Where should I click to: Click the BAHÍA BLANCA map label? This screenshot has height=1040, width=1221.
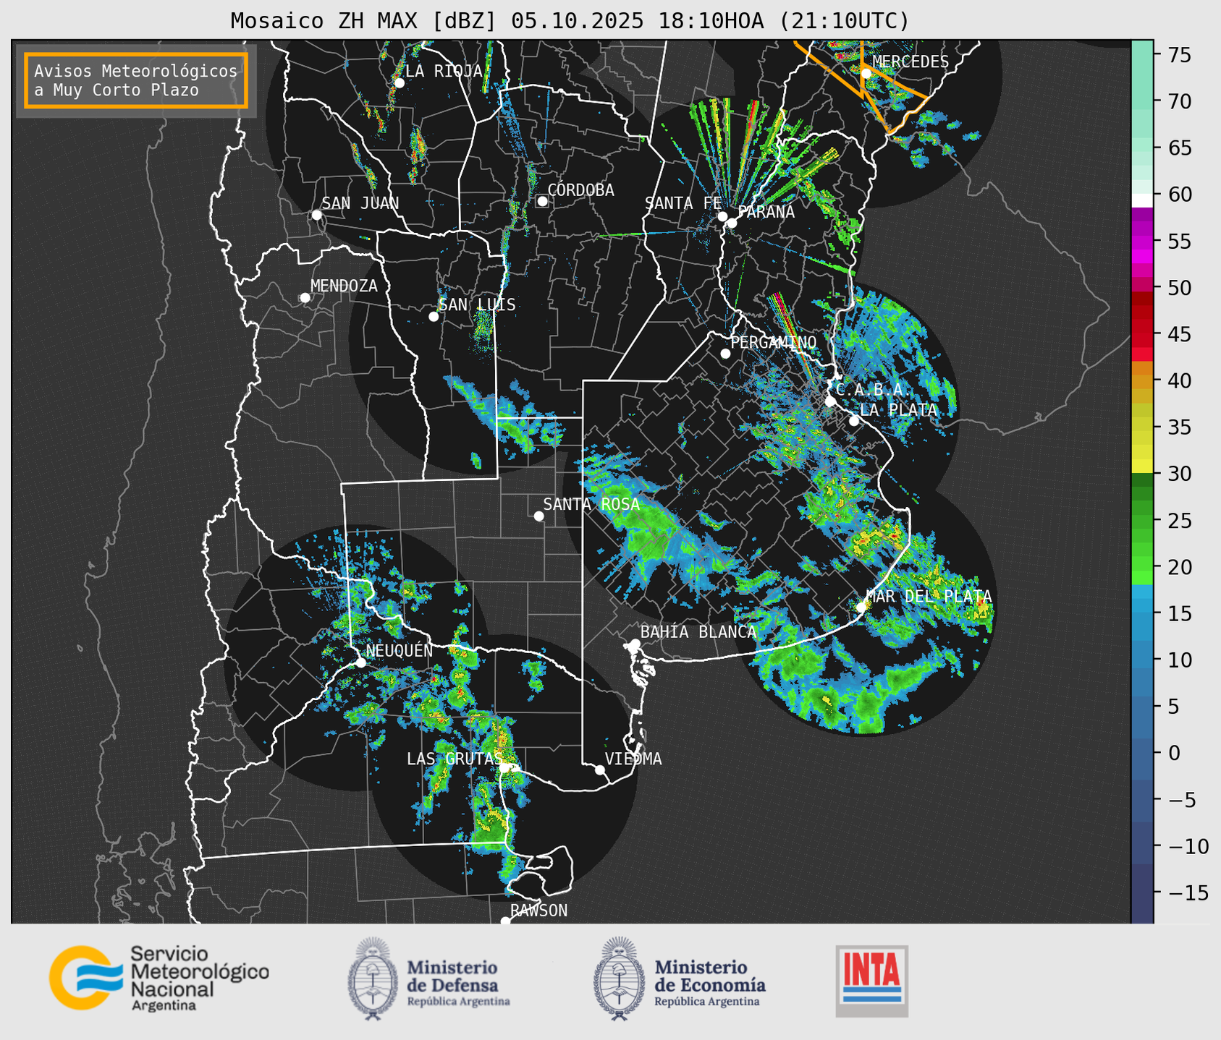(x=698, y=632)
